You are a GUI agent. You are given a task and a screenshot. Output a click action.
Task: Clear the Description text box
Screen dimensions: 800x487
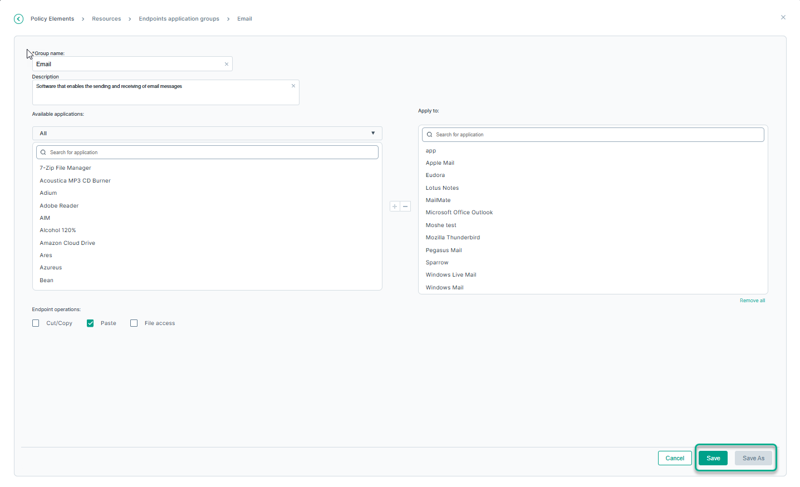(293, 86)
